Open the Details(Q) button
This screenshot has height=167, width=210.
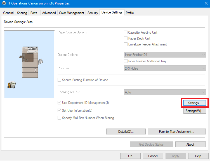pos(126,132)
